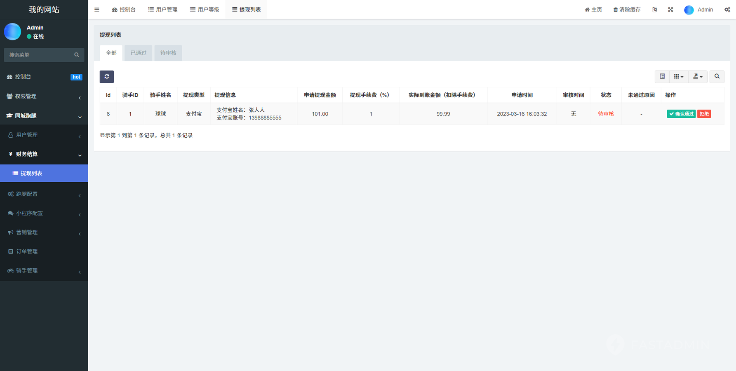
Task: Click the Admin avatar in the top bar
Action: click(x=689, y=10)
